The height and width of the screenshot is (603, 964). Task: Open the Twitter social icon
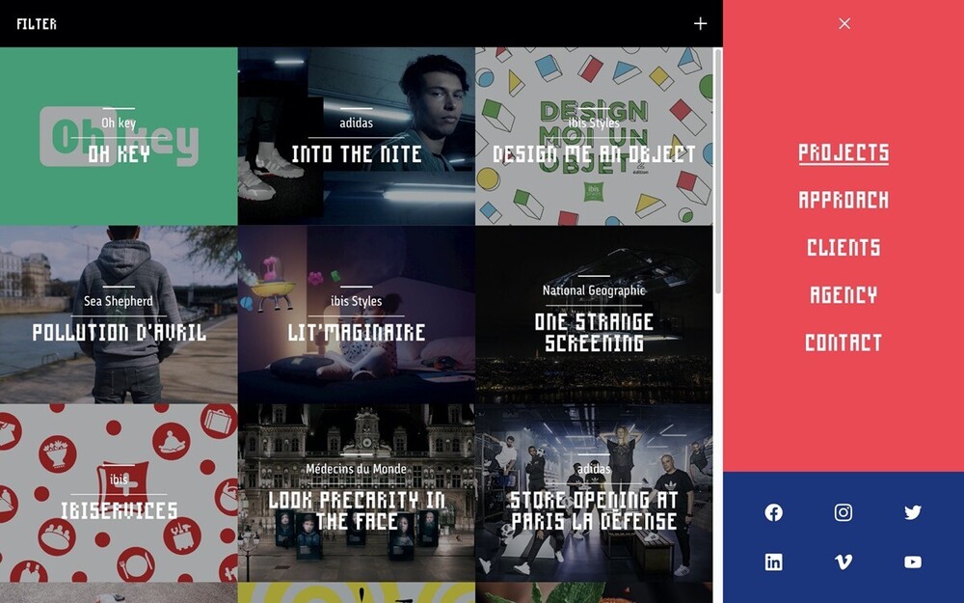click(x=913, y=512)
